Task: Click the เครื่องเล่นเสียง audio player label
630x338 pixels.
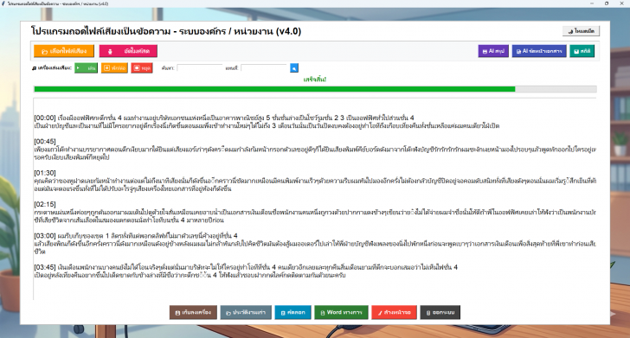Action: [x=52, y=68]
